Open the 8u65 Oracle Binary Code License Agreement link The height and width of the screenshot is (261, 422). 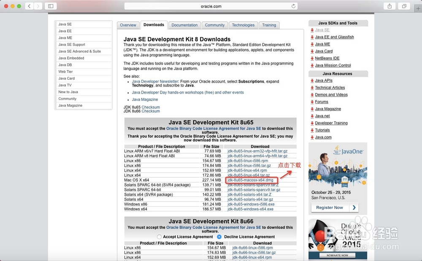point(214,129)
